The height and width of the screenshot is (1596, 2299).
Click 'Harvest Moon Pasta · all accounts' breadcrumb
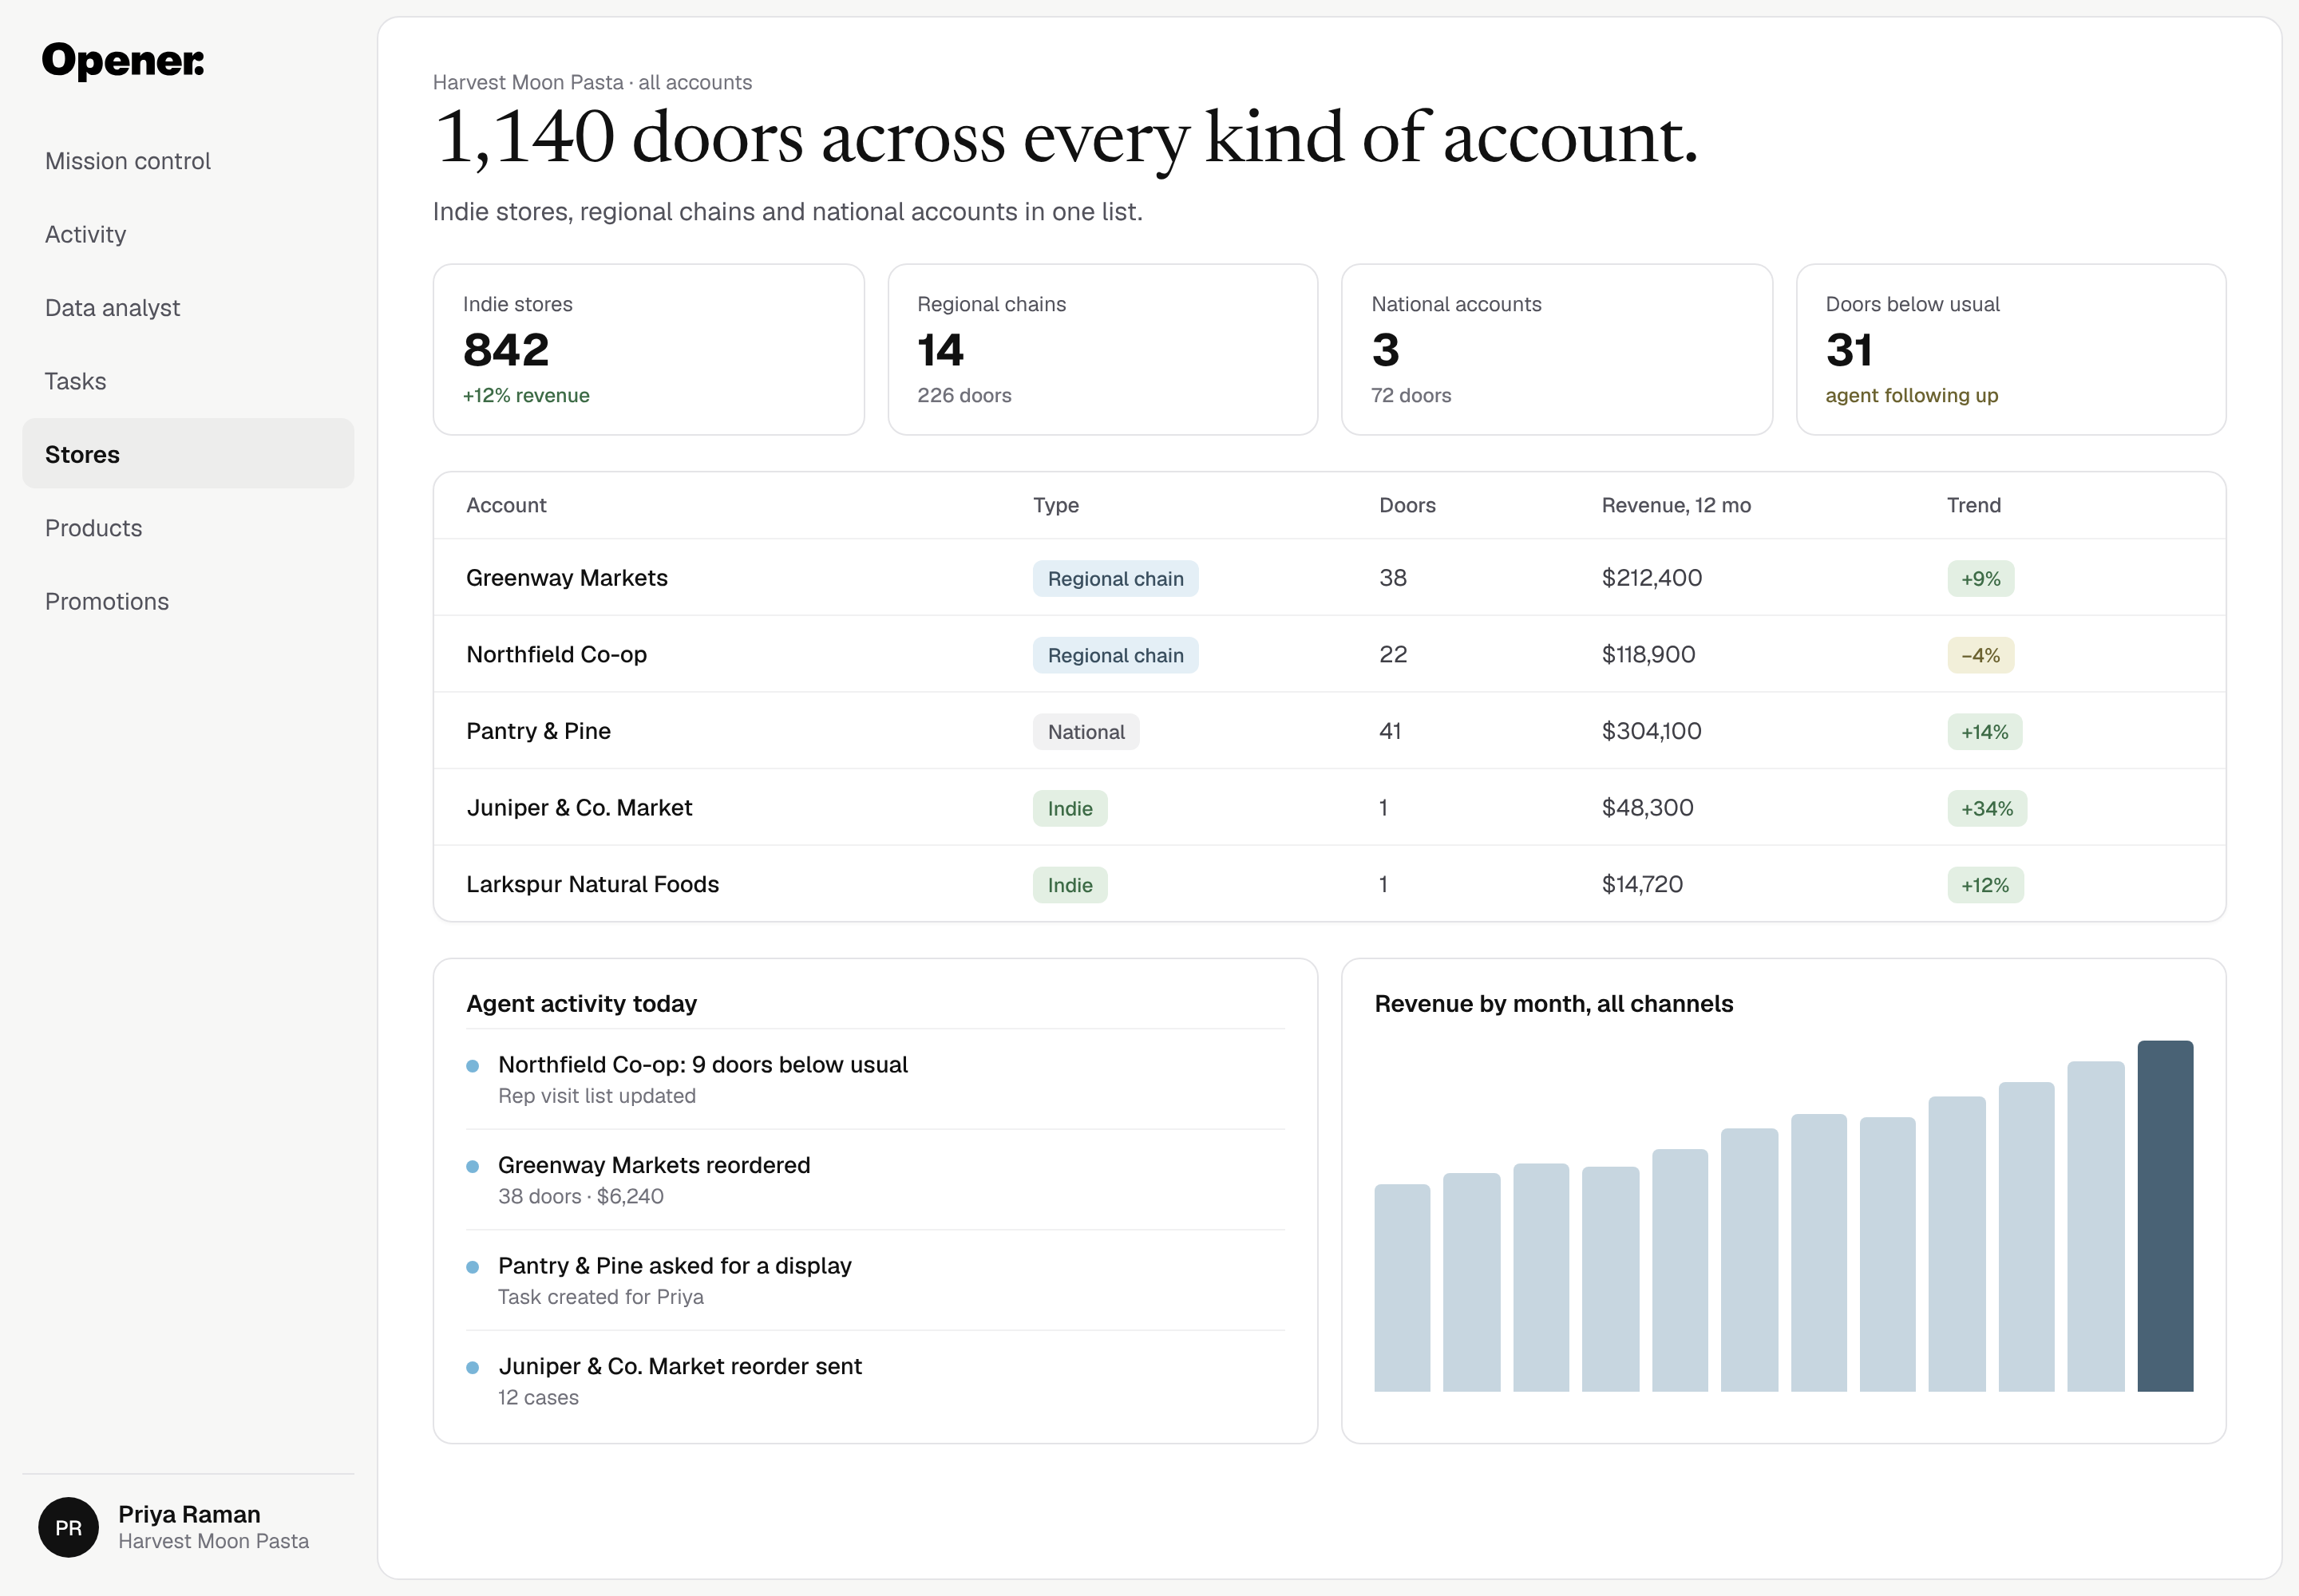[592, 82]
